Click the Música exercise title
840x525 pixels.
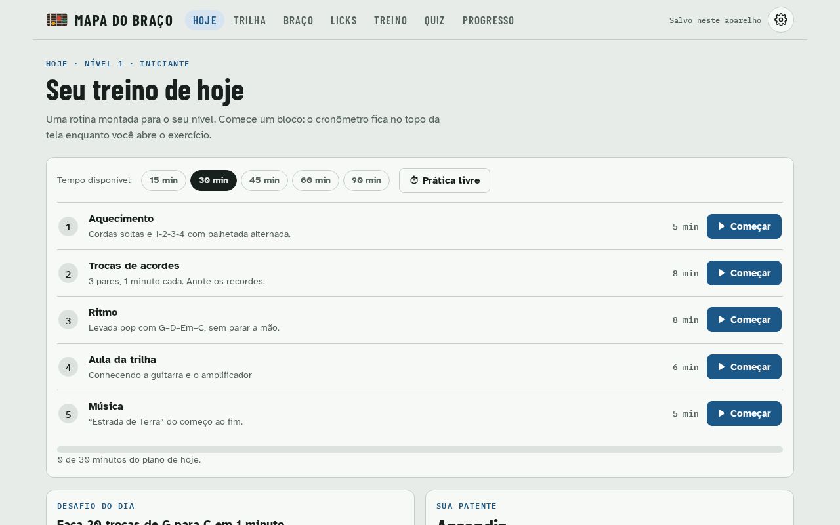106,406
